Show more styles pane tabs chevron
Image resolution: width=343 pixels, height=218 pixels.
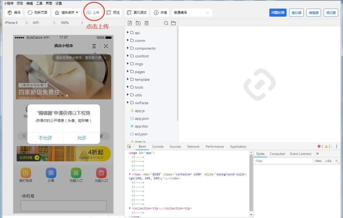(317, 154)
